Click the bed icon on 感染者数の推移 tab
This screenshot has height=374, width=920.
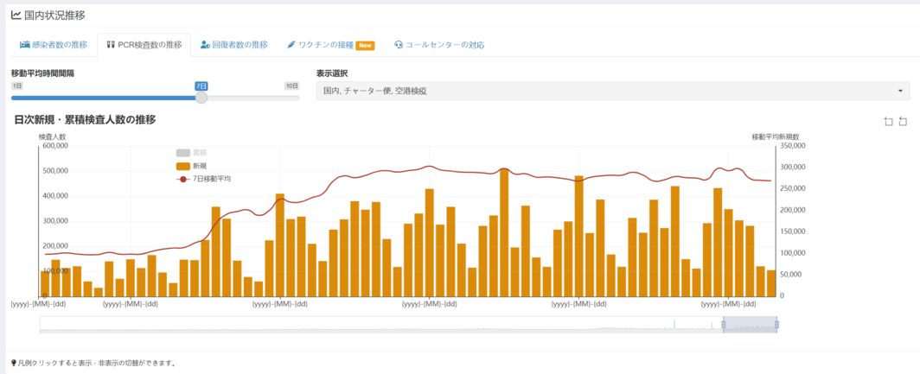[x=25, y=45]
